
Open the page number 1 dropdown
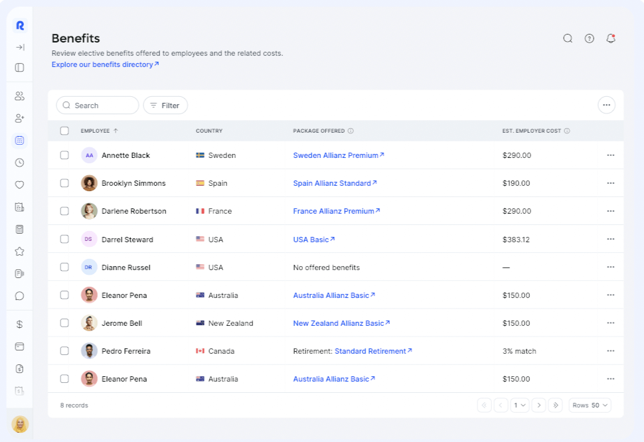tap(519, 405)
